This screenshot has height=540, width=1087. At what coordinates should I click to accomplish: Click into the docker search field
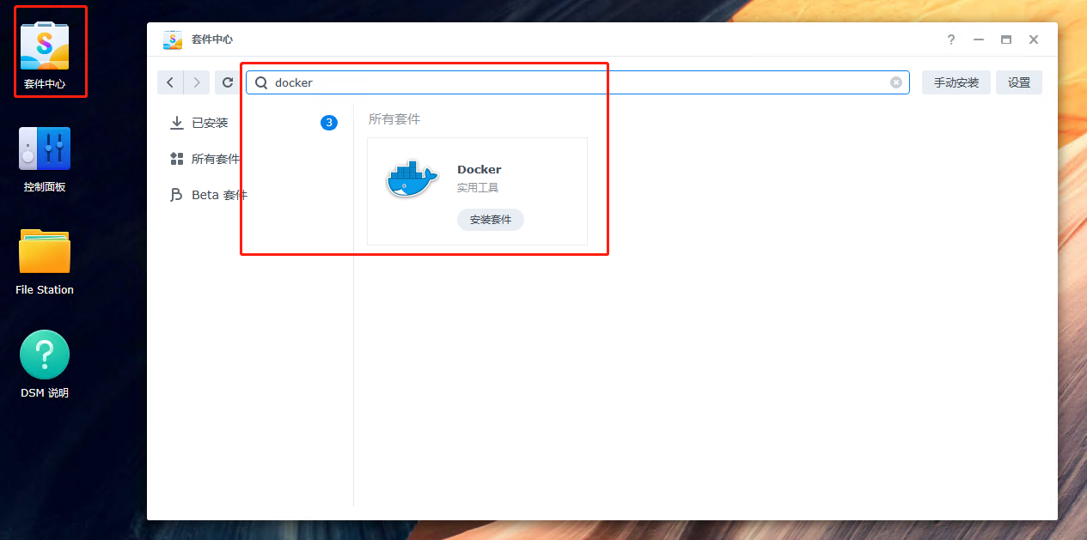tap(577, 82)
